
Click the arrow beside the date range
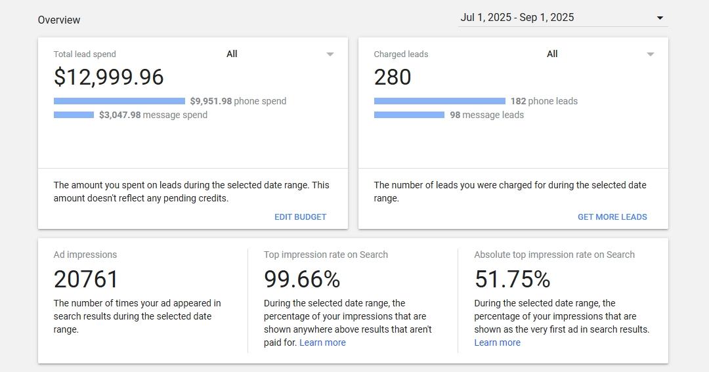pos(660,18)
